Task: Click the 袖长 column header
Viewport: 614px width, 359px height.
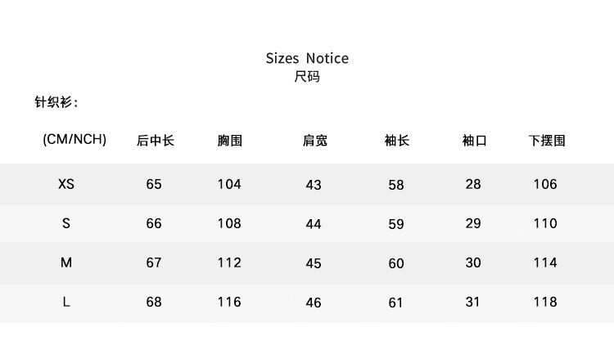Action: pos(396,141)
